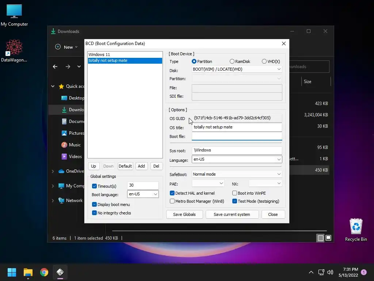
Task: Click the OS title input field
Action: click(237, 127)
